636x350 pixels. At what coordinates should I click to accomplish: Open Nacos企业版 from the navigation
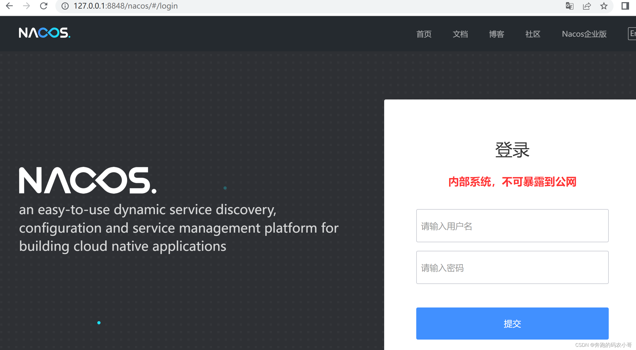tap(584, 34)
